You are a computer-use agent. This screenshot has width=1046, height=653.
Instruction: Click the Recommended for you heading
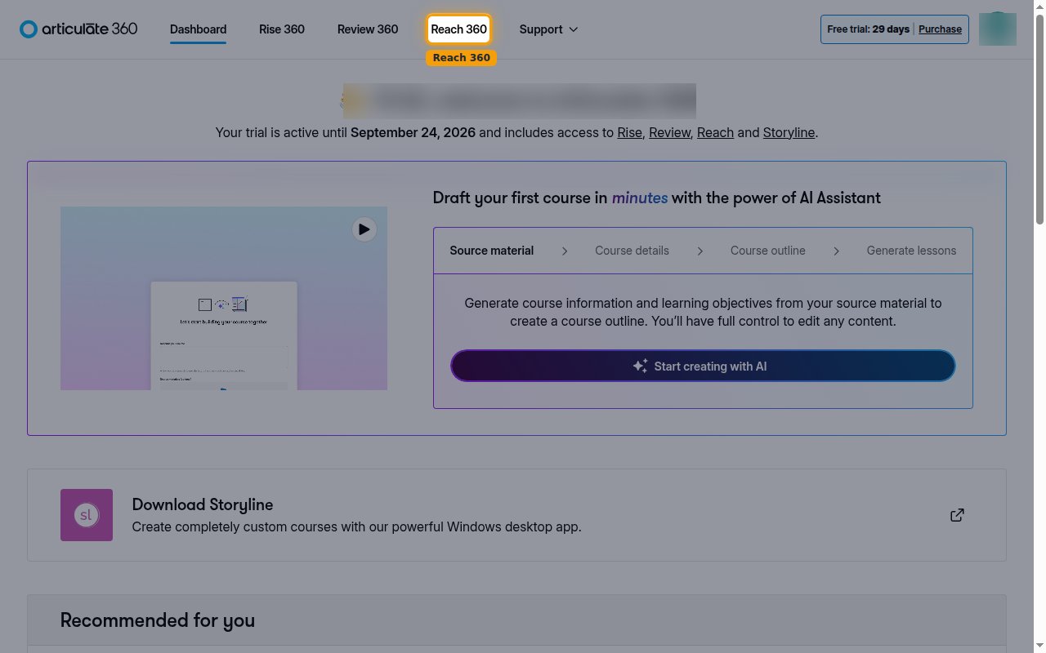click(x=158, y=620)
